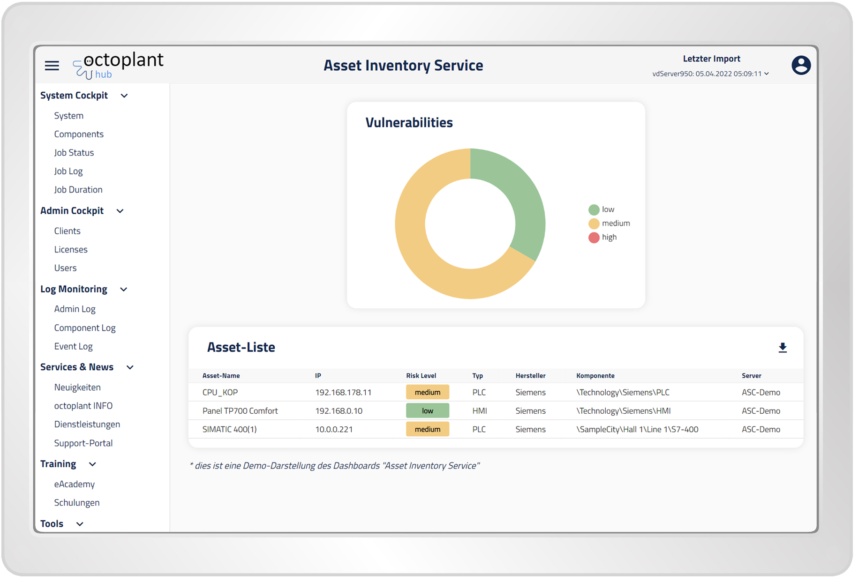Toggle the high legend entry in chart

click(x=602, y=238)
